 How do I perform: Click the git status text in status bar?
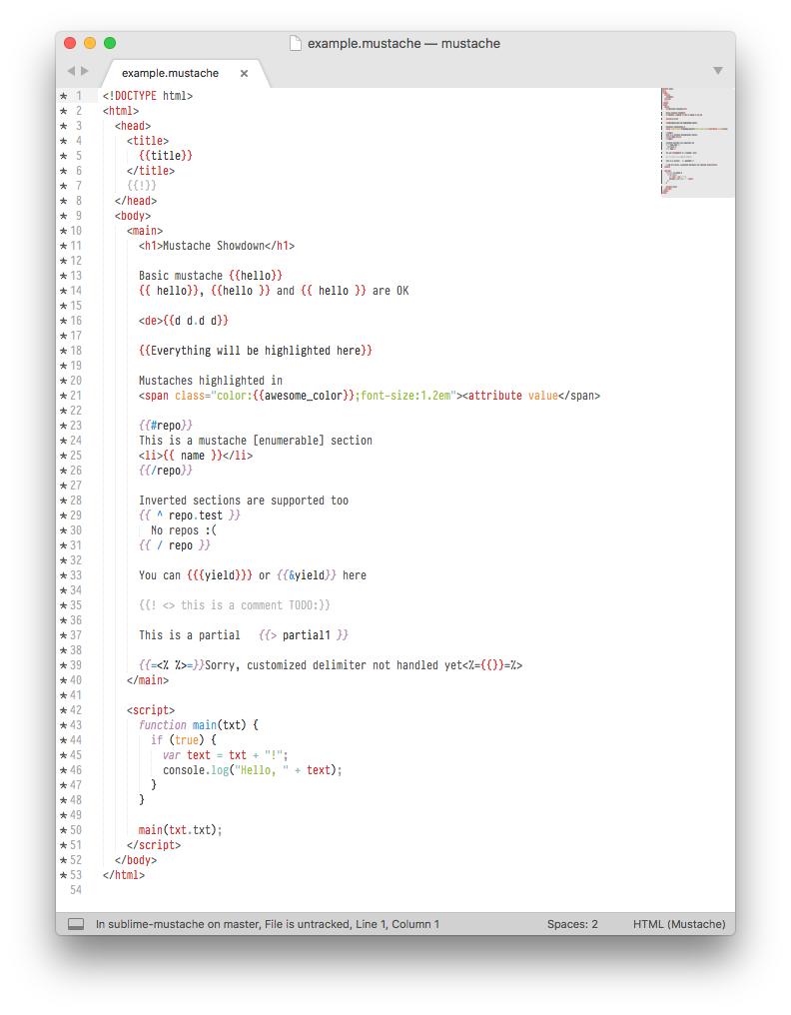point(268,924)
